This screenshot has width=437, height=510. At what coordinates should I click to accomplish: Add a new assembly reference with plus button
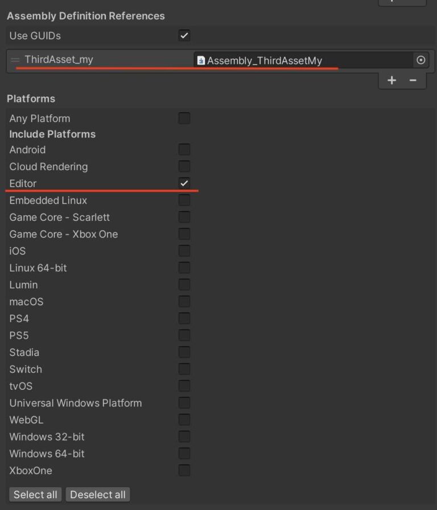coord(391,80)
